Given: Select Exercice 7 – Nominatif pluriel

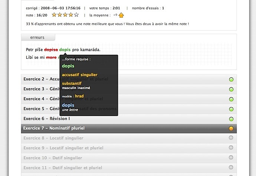Looking at the screenshot, I should point(129,128).
